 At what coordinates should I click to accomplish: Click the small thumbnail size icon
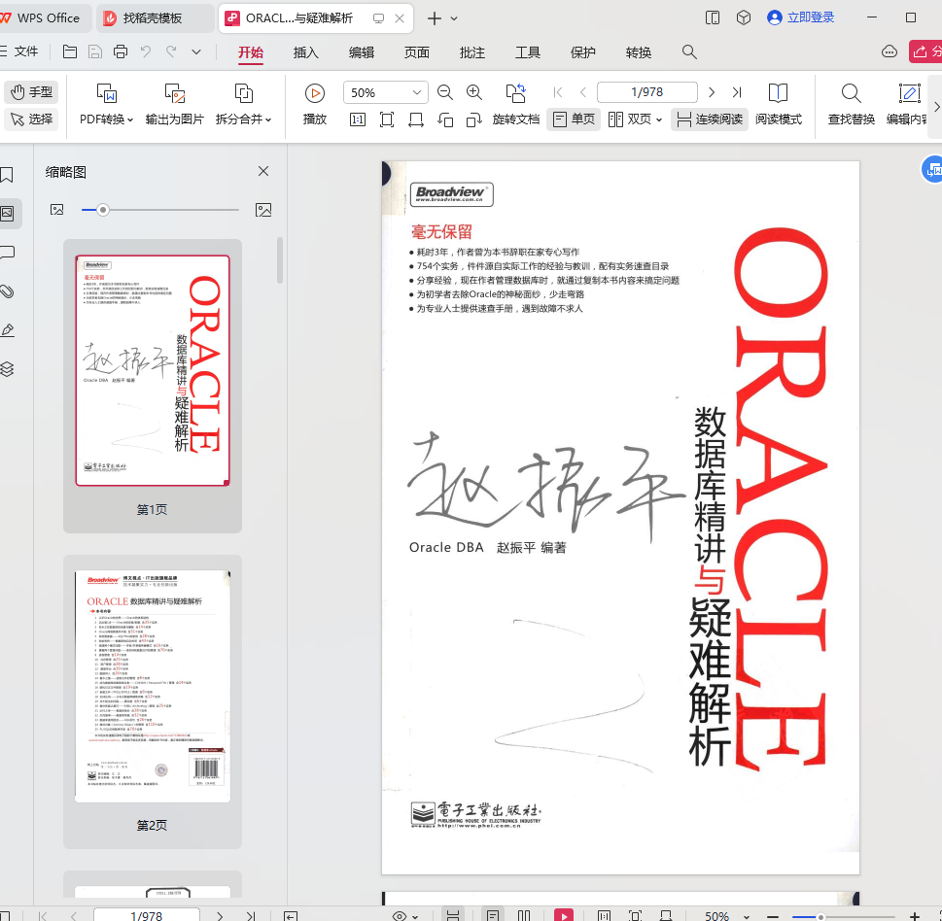pos(57,210)
